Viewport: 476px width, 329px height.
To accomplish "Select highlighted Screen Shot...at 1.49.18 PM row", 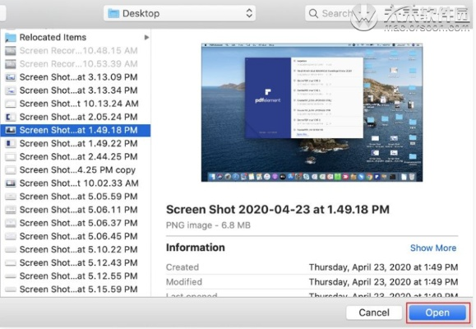I will tap(76, 130).
